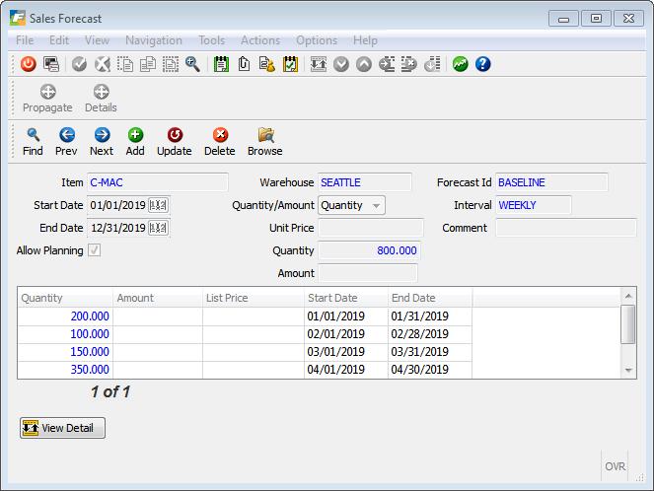Click the Unit Price field
This screenshot has height=491, width=654.
[370, 228]
